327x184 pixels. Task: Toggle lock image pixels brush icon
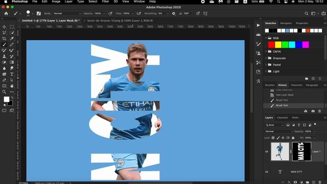278,137
